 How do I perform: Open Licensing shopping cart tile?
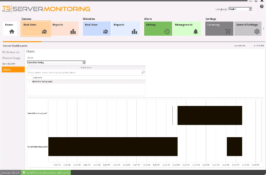click(219, 29)
